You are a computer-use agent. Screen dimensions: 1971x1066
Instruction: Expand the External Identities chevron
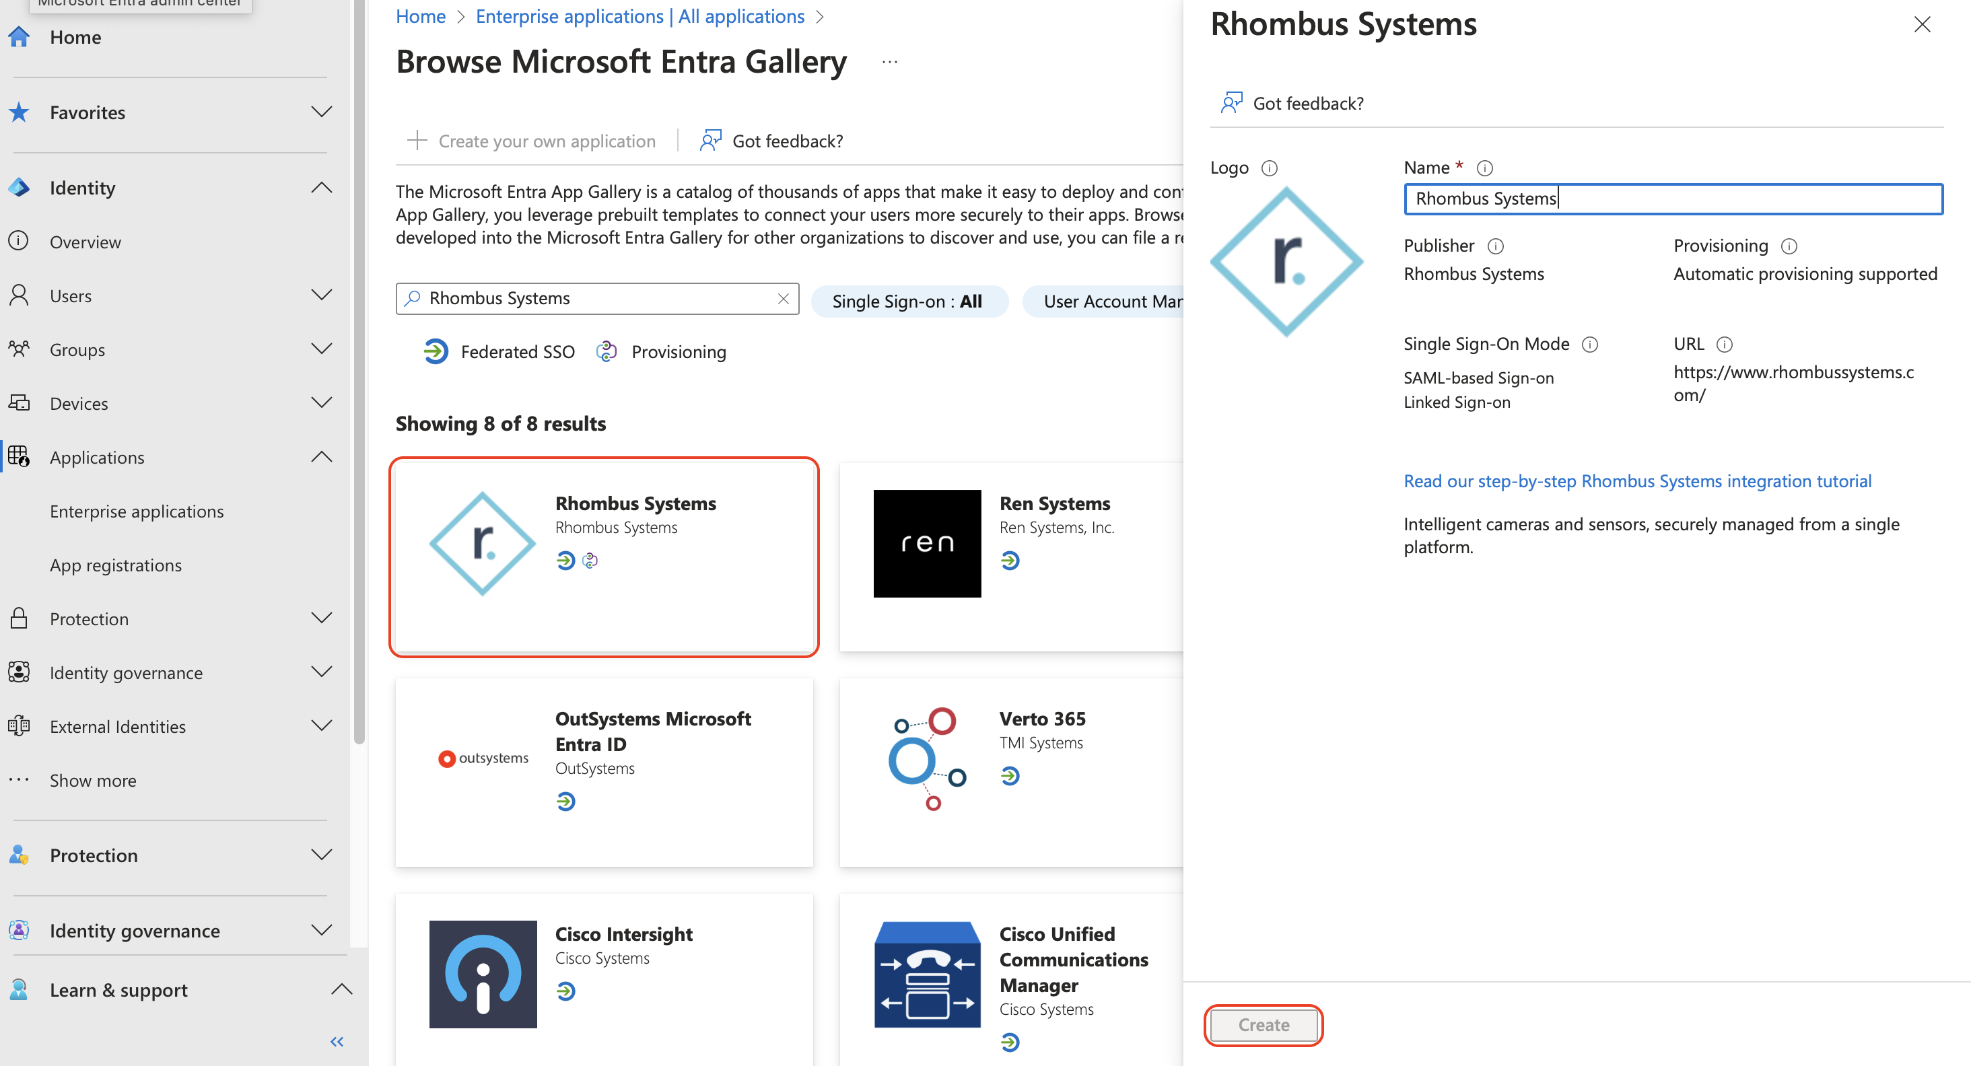tap(322, 725)
